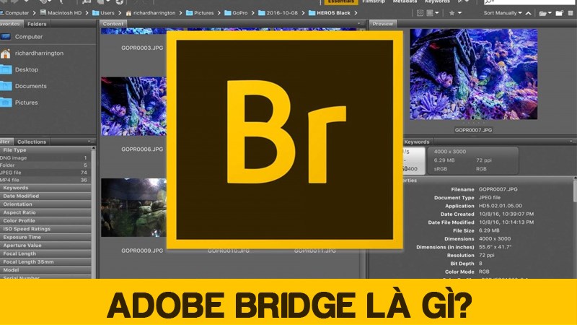Switch to the Collections tab

pyautogui.click(x=32, y=142)
